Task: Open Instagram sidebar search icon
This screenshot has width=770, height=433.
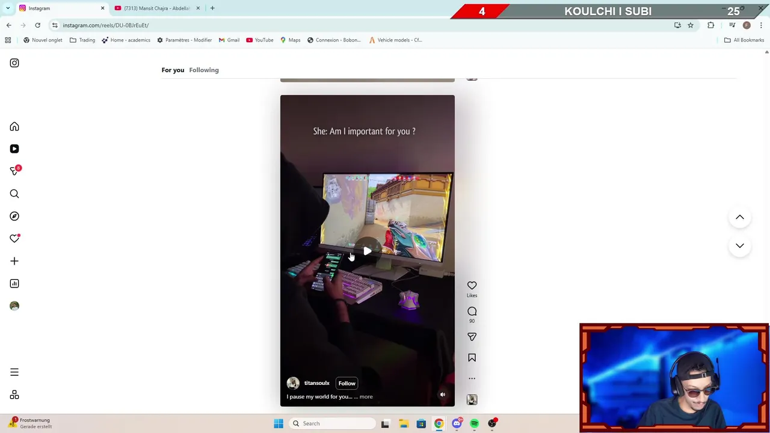Action: pyautogui.click(x=14, y=194)
